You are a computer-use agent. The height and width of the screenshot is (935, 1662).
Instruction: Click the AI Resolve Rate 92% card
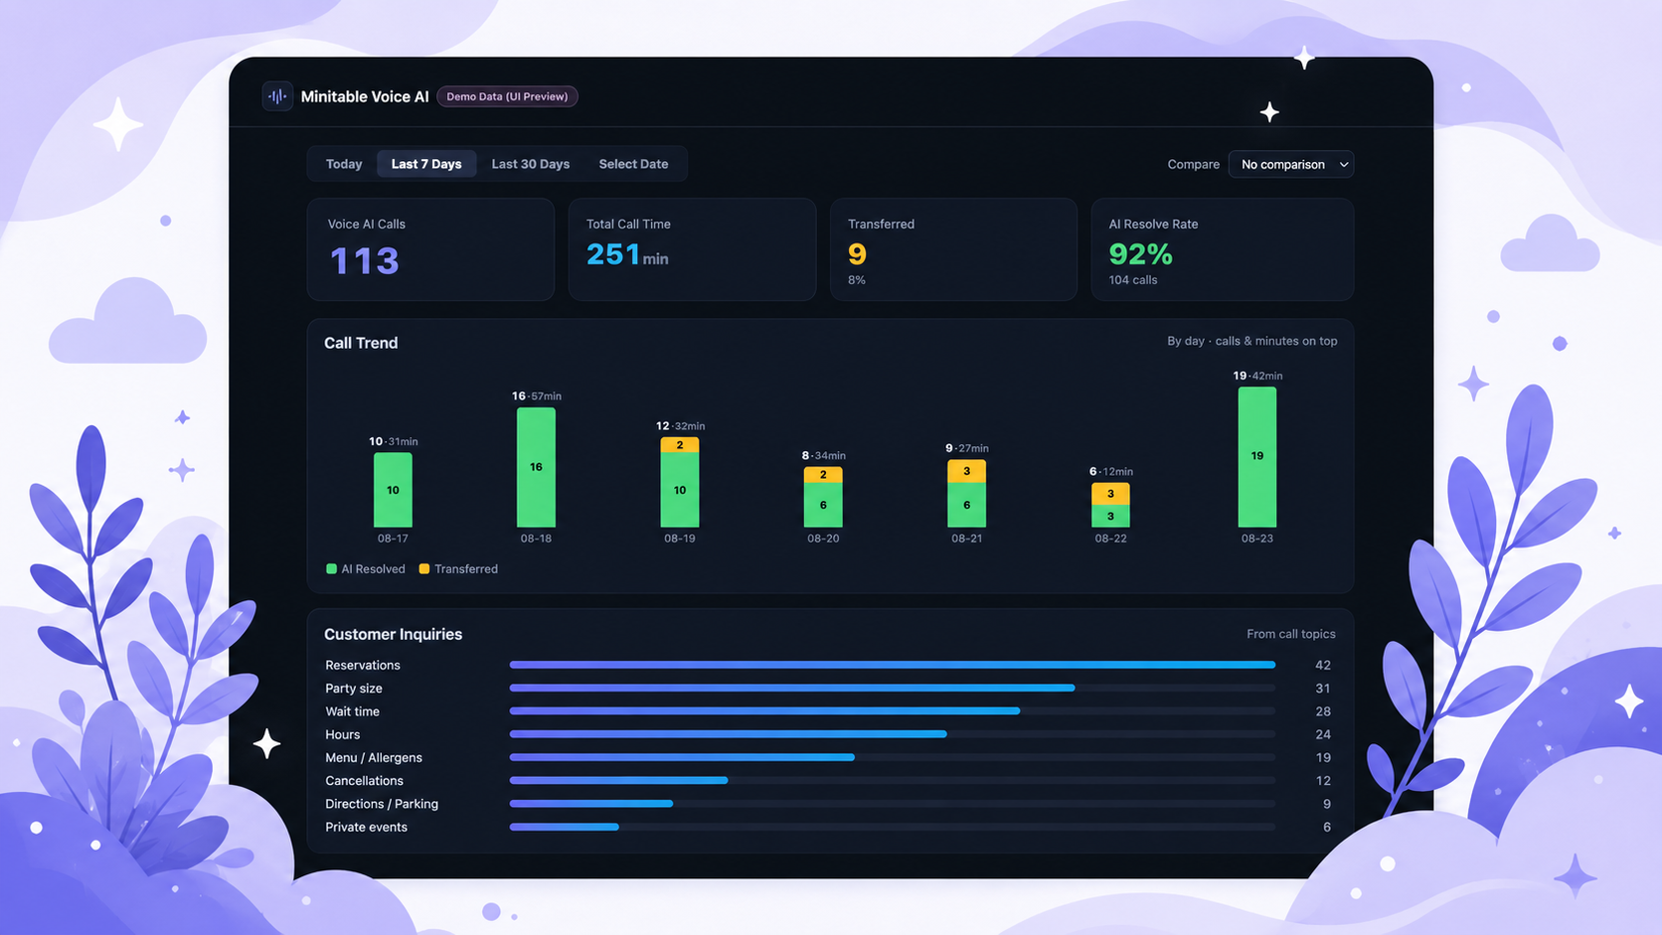click(1223, 249)
